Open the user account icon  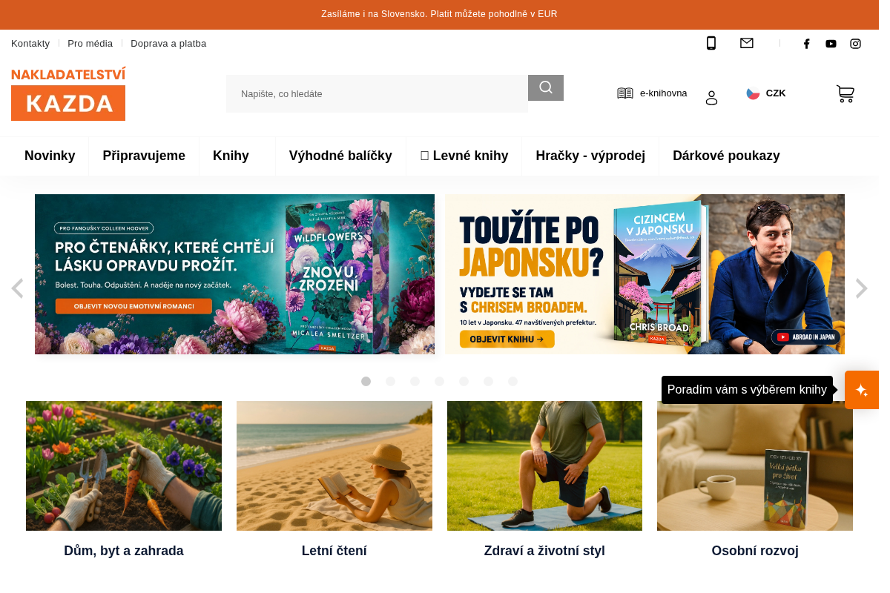coord(711,98)
